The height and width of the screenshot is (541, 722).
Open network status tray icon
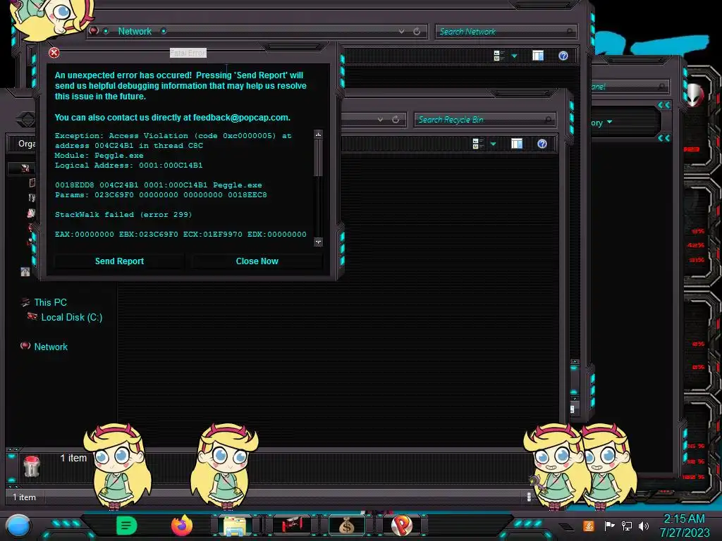pos(627,526)
